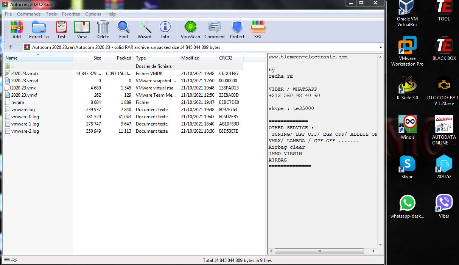Select the parent folder '..' row
Image resolution: width=459 pixels, height=265 pixels.
[x=123, y=66]
